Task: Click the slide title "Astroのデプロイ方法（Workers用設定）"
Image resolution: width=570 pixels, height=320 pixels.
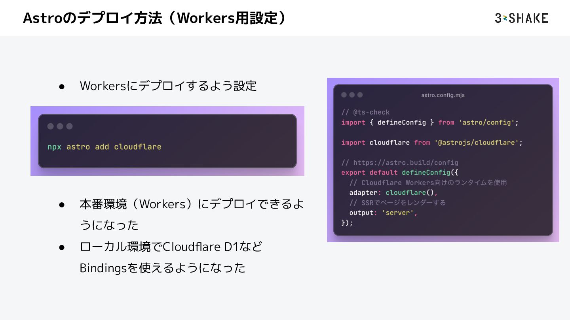Action: (154, 18)
